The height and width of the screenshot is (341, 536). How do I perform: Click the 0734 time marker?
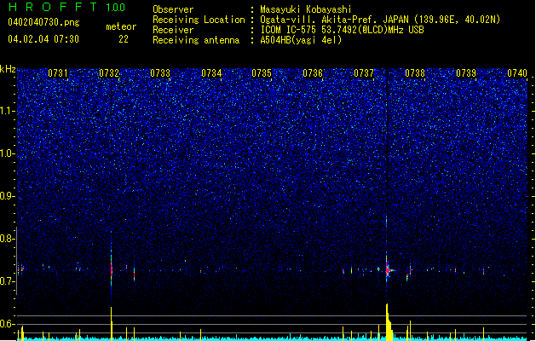[211, 73]
